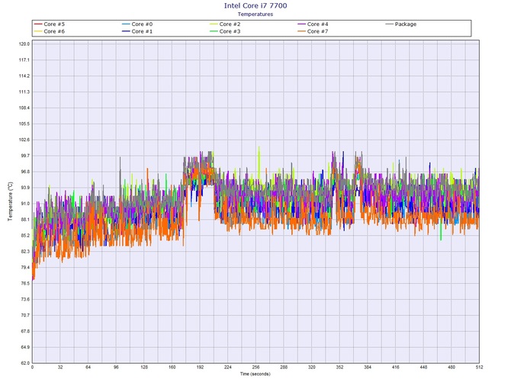The image size is (511, 383).
Task: Select the Core #3 legend entry
Action: pyautogui.click(x=225, y=31)
